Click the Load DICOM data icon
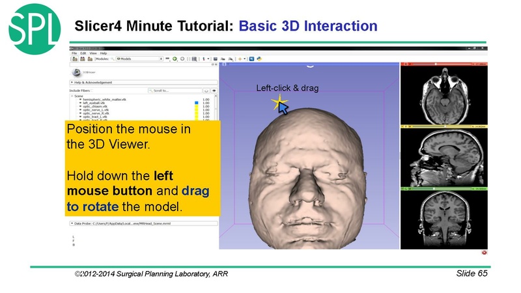The image size is (521, 293). tap(83, 59)
